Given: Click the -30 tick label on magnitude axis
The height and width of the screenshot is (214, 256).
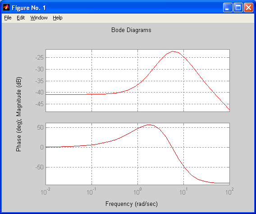Looking at the screenshot, I should (40, 70).
